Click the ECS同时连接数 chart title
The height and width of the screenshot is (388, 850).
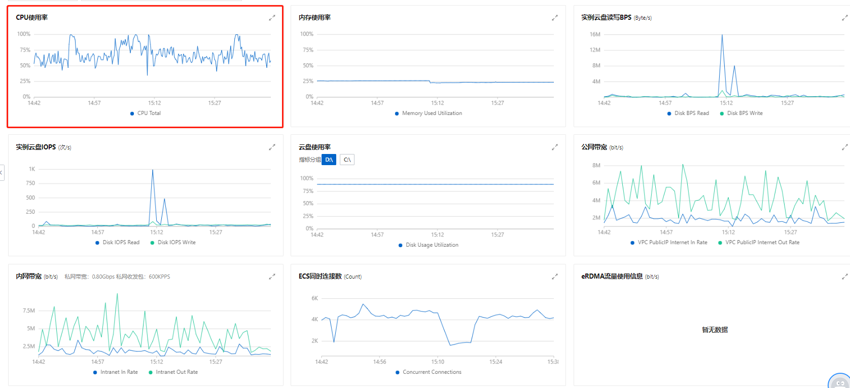tap(320, 276)
